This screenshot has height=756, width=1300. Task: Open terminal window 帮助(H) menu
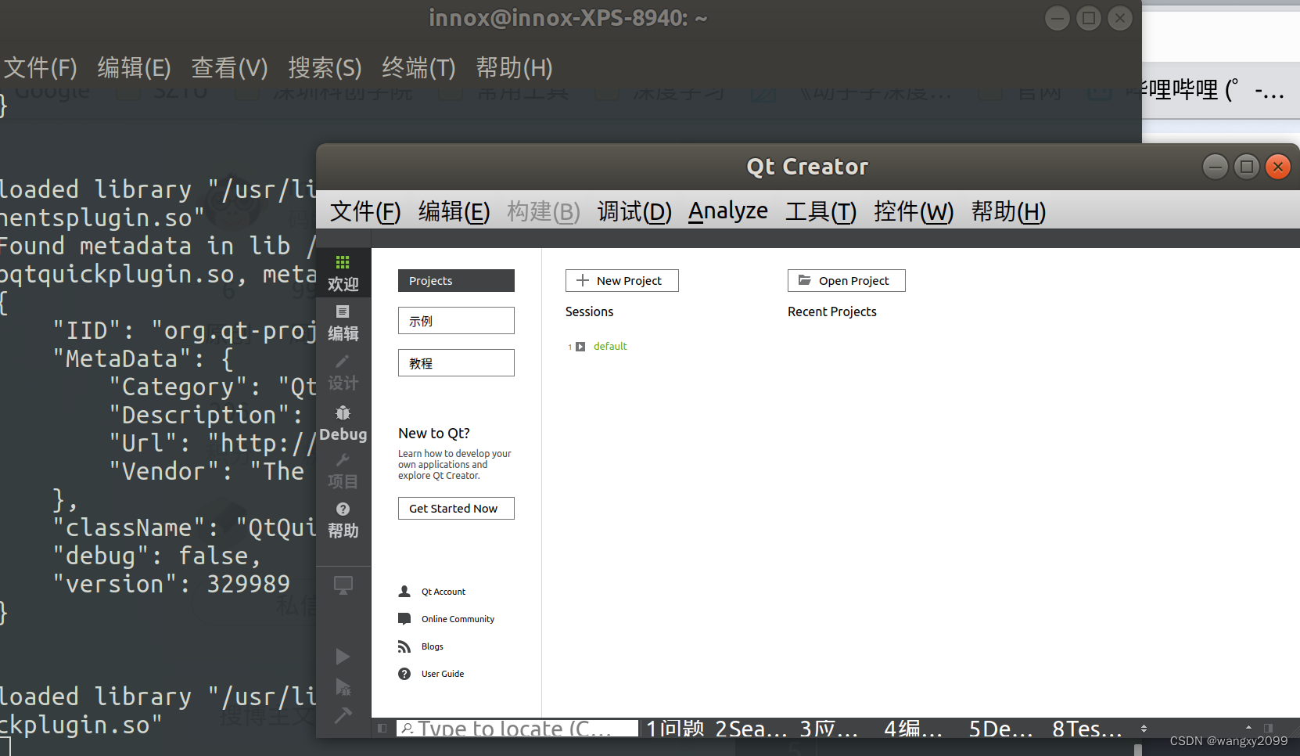point(514,68)
